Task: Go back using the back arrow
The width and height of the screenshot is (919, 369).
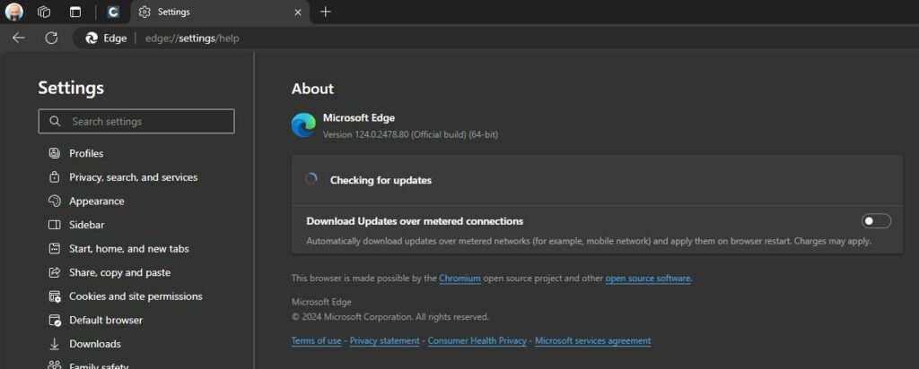Action: point(19,38)
